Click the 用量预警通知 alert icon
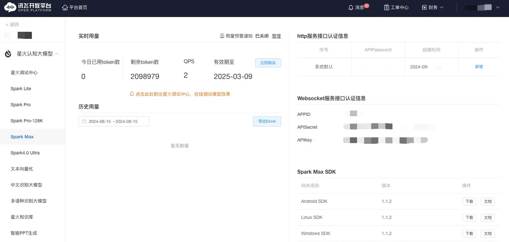 (x=222, y=36)
